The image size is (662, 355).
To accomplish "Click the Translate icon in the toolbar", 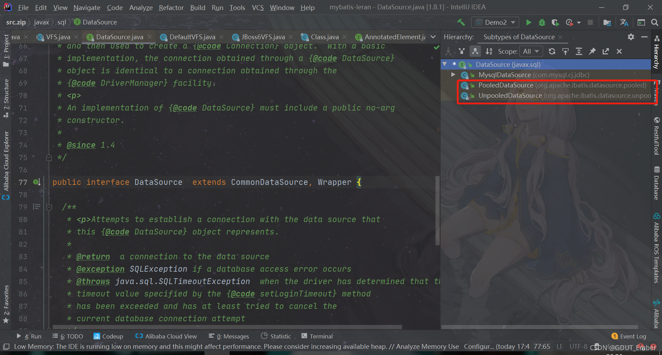I will 624,22.
